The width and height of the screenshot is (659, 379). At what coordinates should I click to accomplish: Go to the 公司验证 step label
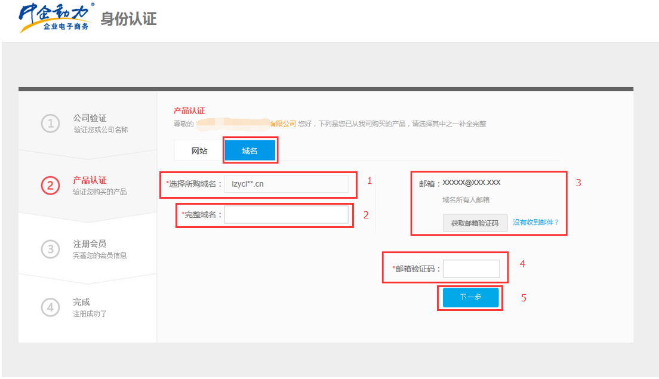[x=90, y=118]
